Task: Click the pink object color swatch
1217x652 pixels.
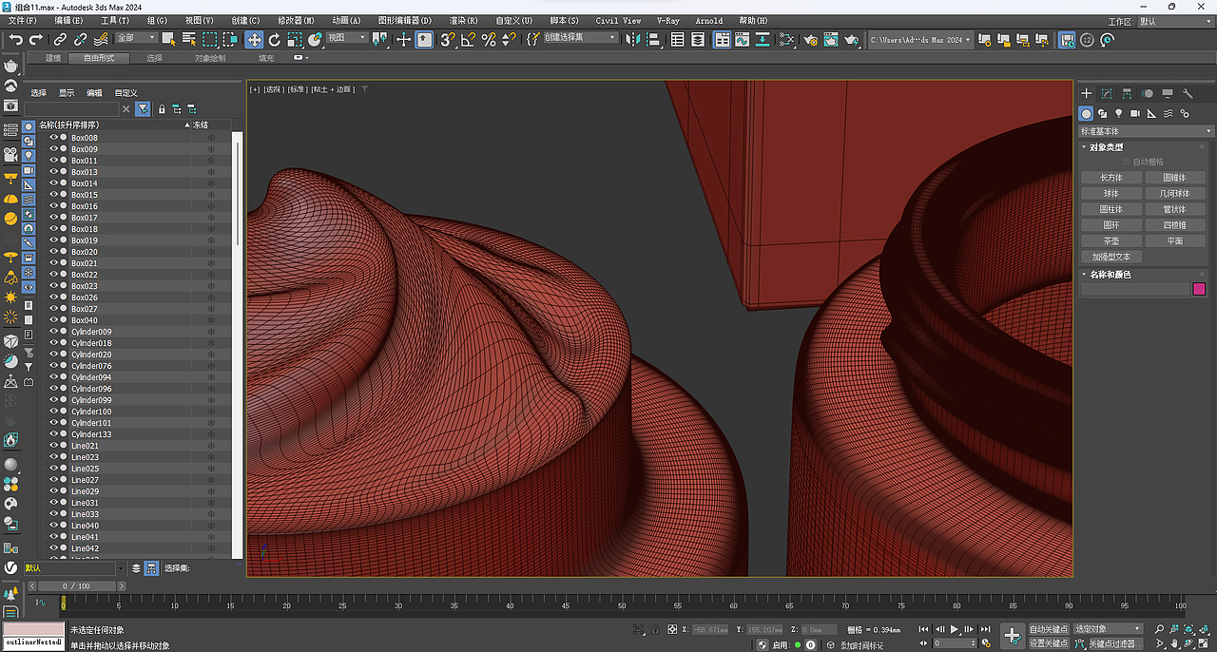Action: click(x=1199, y=289)
